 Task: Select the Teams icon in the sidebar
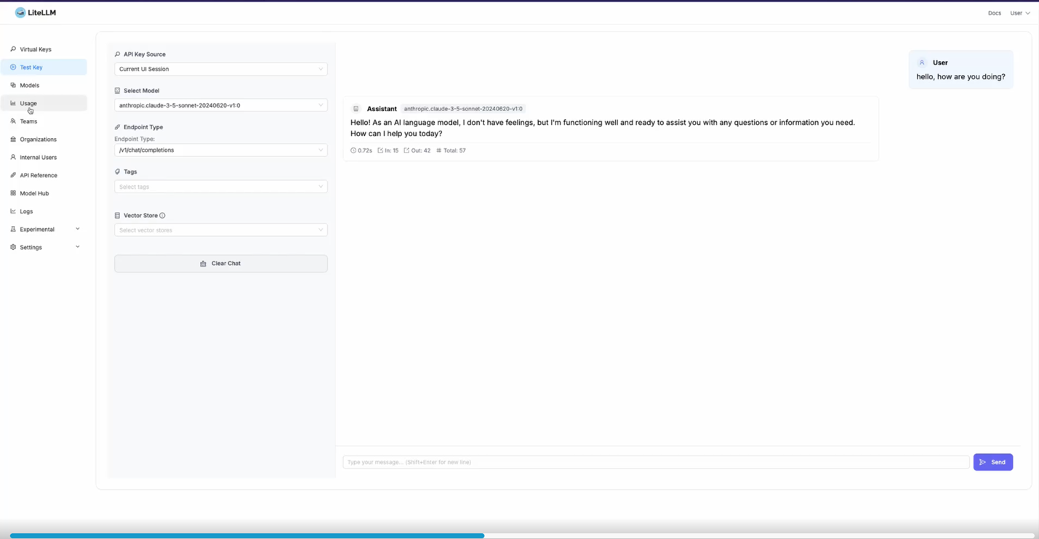point(12,121)
